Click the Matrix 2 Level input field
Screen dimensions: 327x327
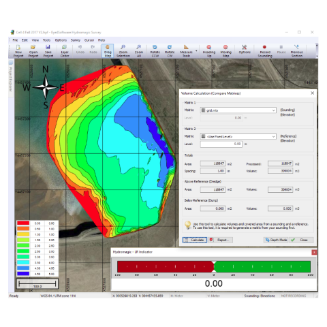(221, 144)
